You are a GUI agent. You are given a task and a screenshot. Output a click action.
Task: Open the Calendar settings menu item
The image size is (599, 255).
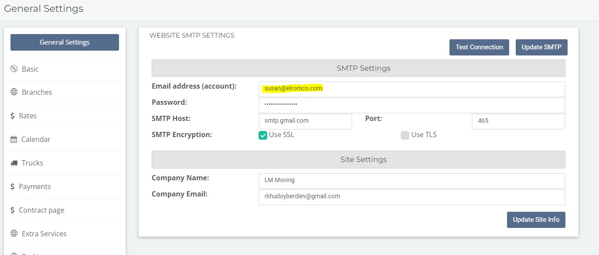point(65,139)
